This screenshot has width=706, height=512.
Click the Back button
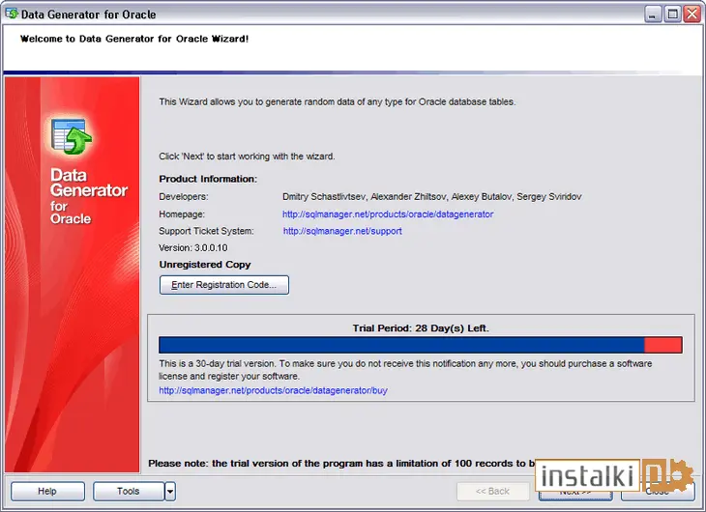492,491
